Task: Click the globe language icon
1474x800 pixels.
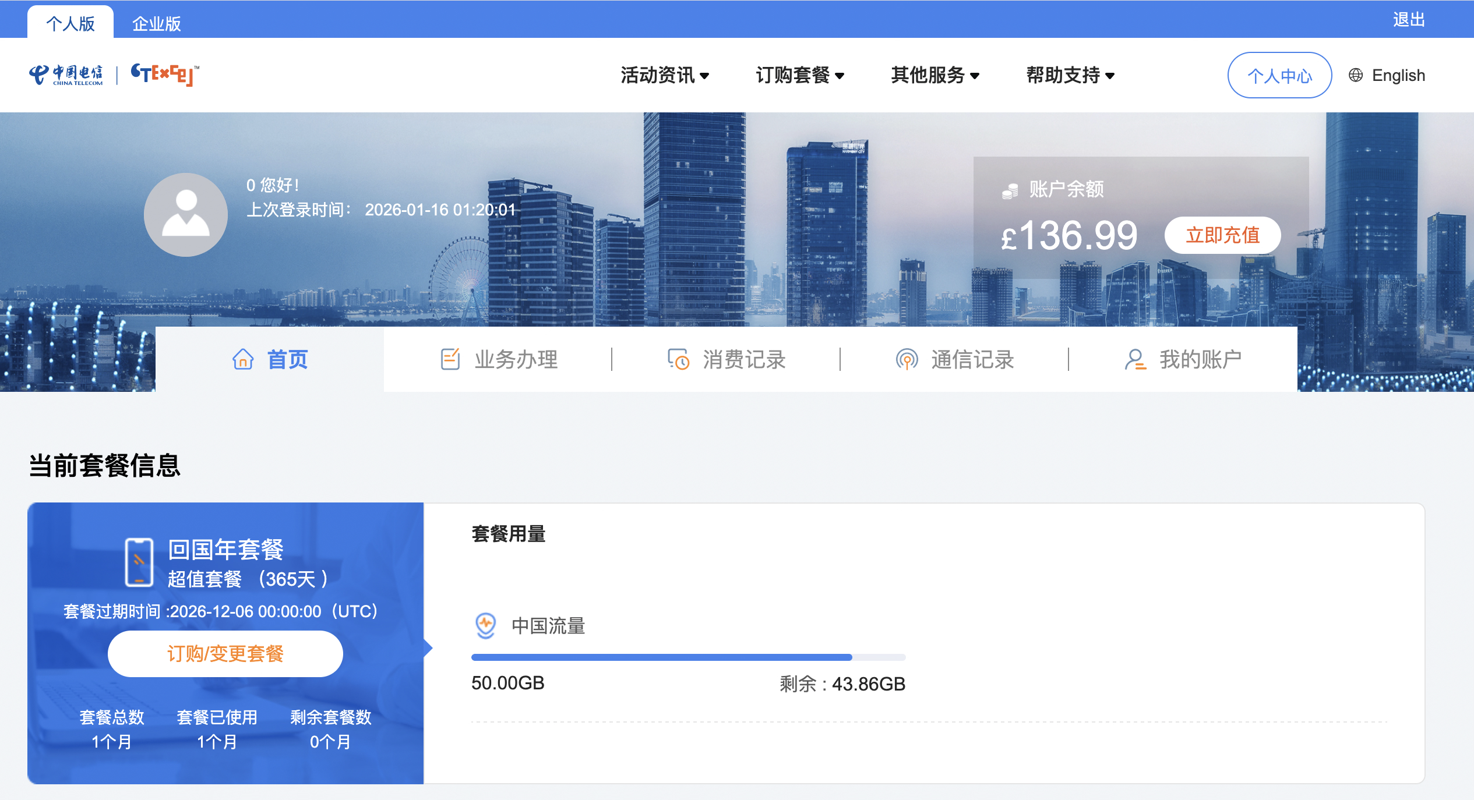Action: point(1356,75)
